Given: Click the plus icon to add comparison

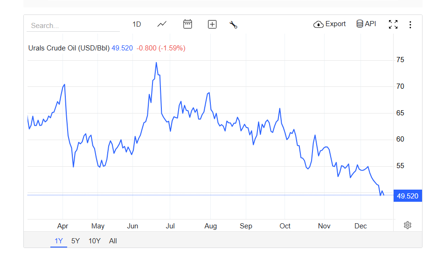Looking at the screenshot, I should [x=212, y=24].
